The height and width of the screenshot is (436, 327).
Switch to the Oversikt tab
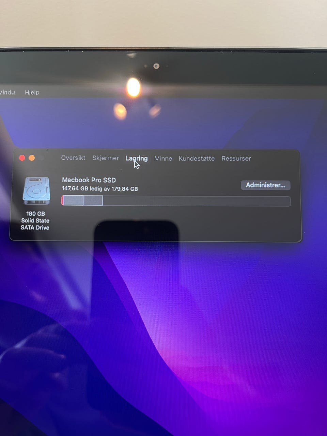click(x=73, y=158)
